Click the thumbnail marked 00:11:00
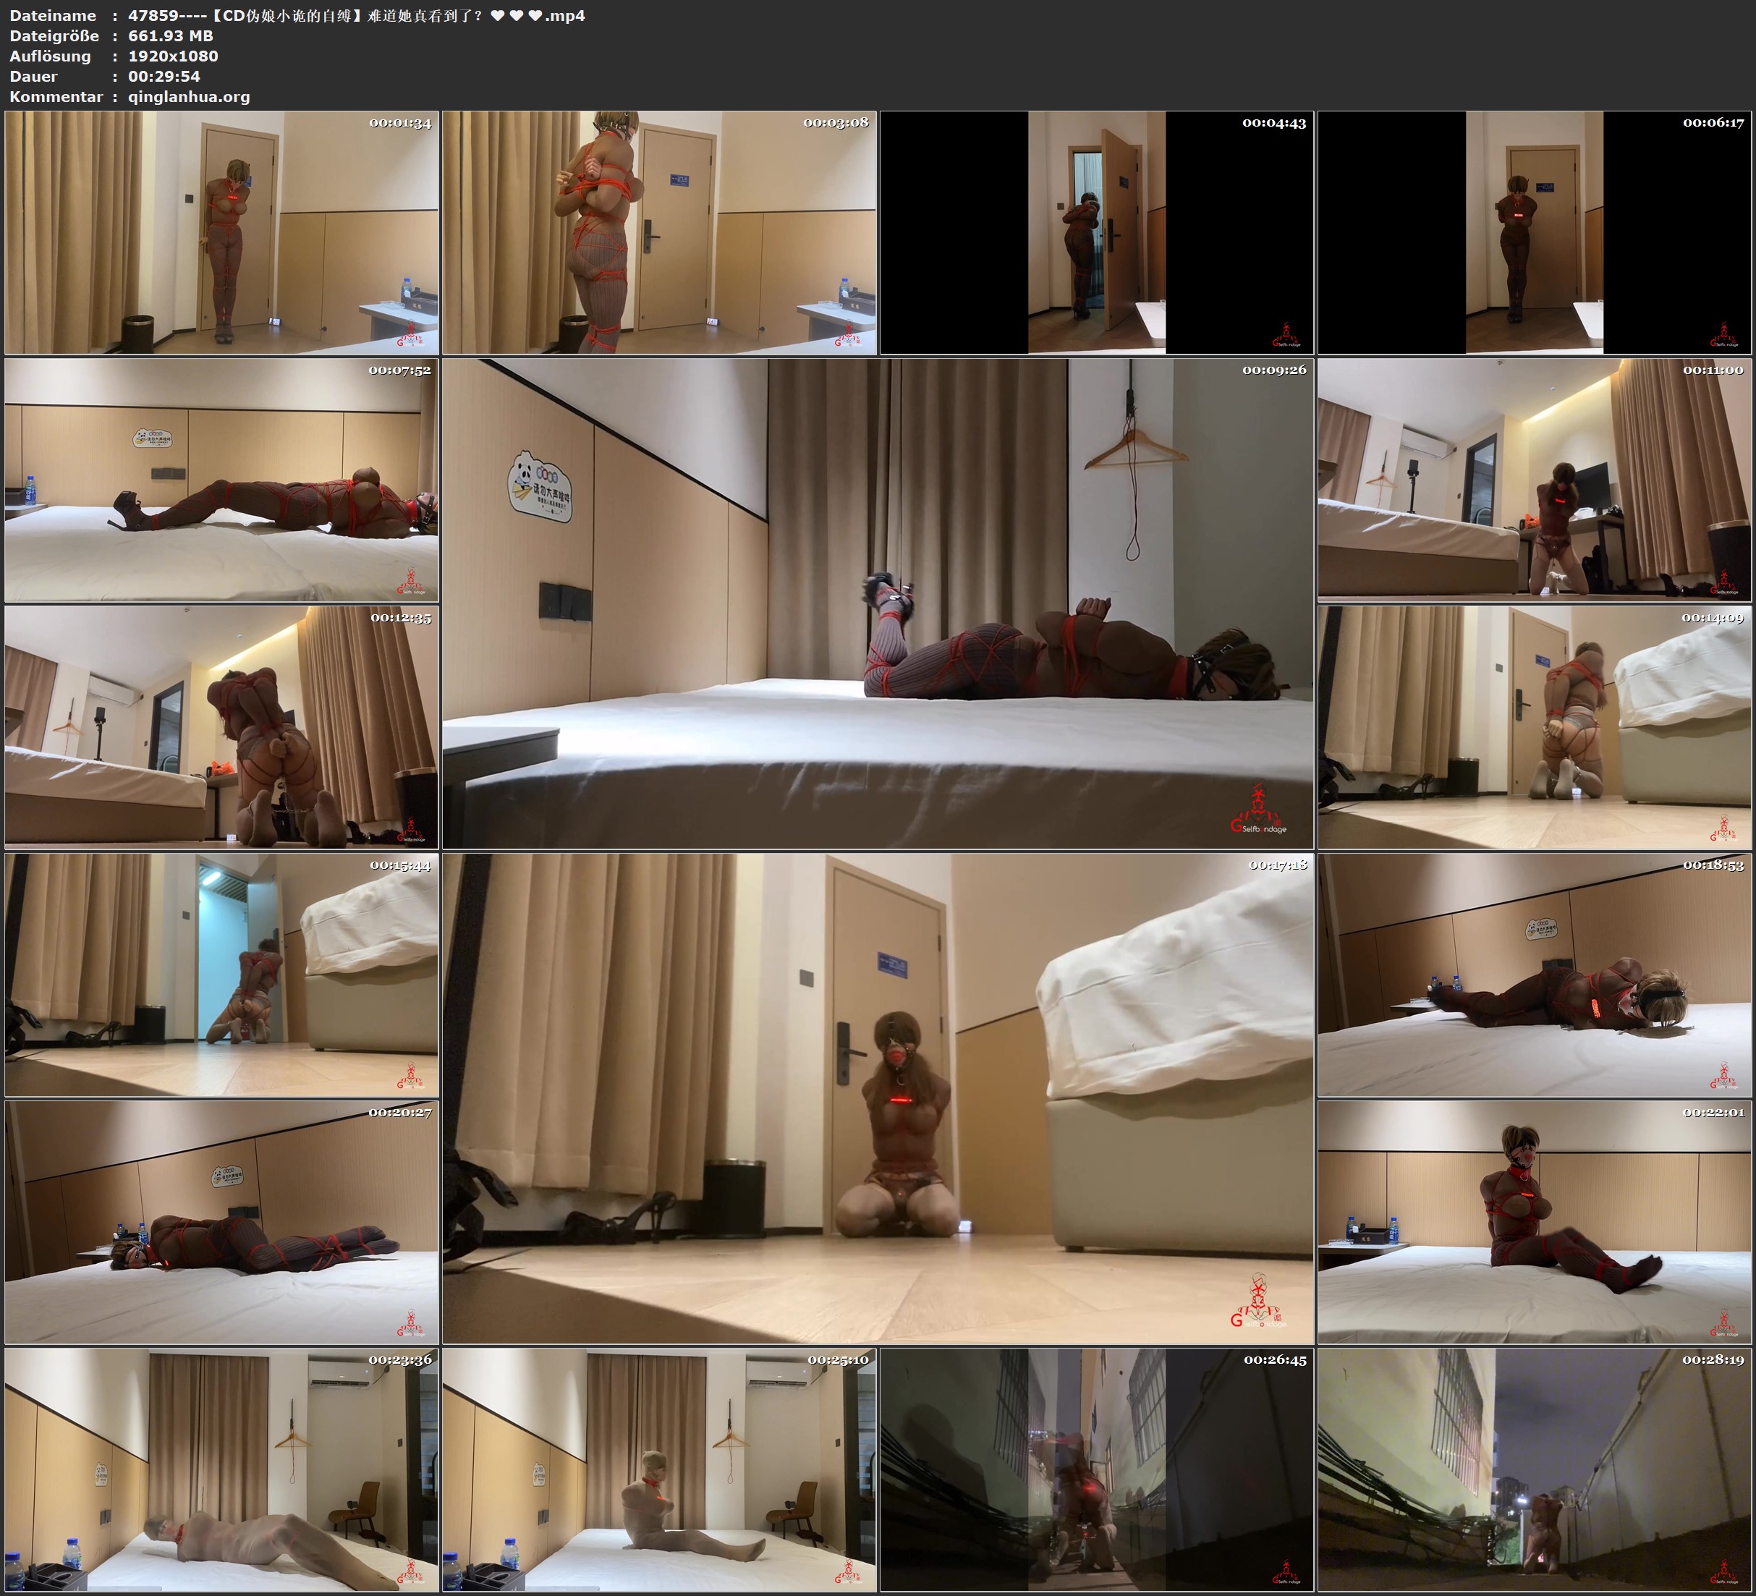 coord(1535,480)
